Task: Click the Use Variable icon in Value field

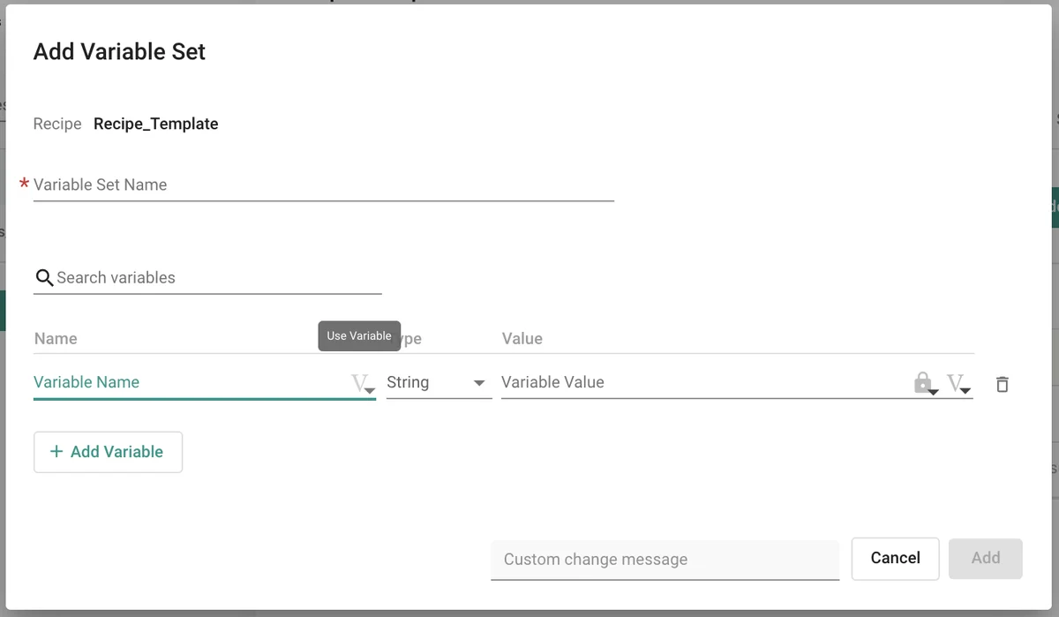Action: 958,383
